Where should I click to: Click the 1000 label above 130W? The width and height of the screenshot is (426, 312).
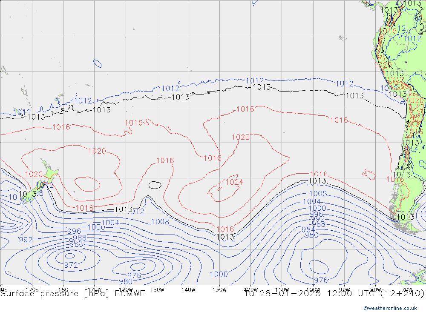click(x=219, y=275)
